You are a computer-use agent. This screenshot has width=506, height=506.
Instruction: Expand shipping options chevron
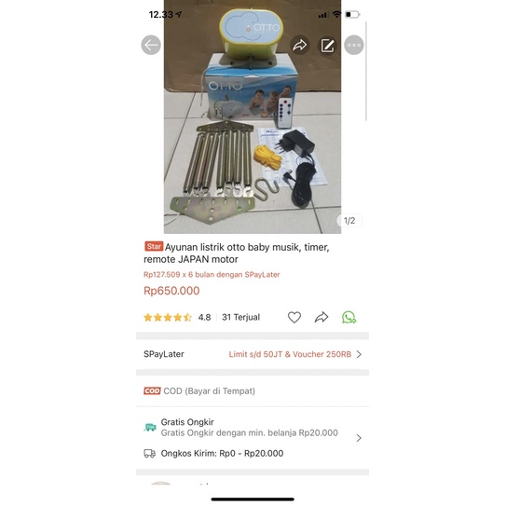359,438
